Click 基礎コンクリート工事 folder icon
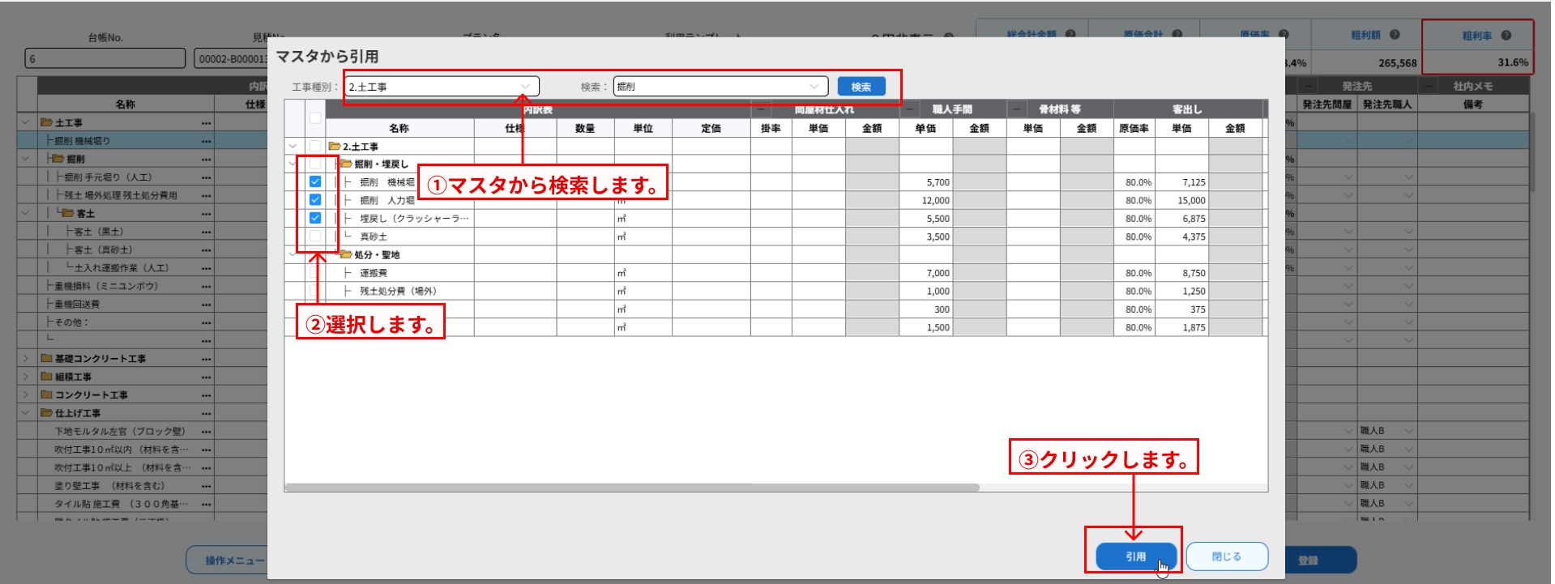Image resolution: width=1555 pixels, height=584 pixels. tap(47, 358)
